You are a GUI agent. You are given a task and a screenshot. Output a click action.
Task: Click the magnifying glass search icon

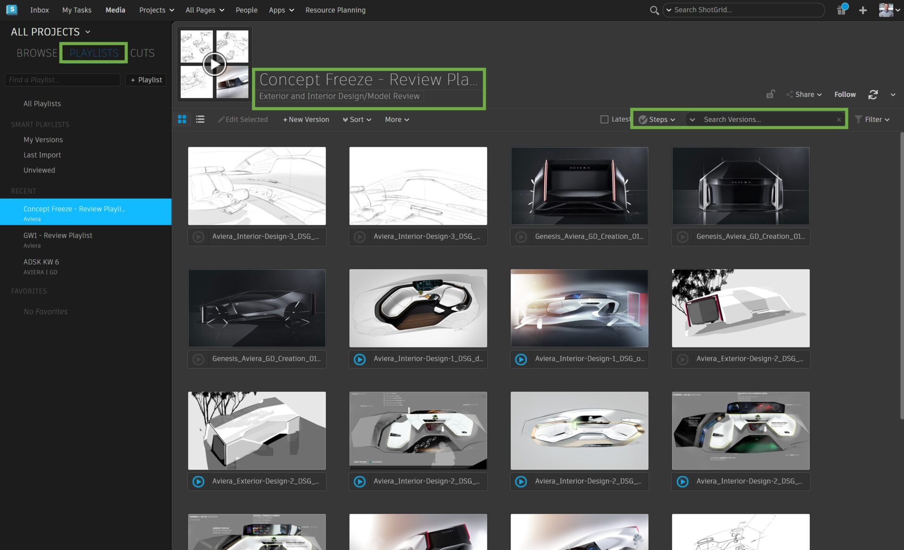(654, 10)
